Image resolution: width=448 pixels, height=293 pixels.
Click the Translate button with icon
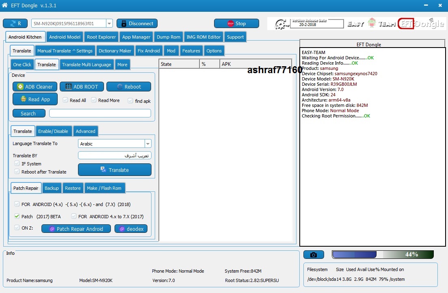click(115, 170)
